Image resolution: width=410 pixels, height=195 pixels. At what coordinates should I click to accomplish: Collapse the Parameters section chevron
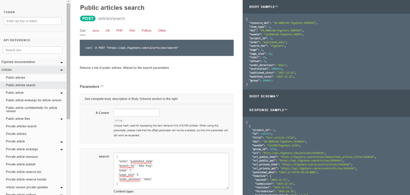pos(102,86)
